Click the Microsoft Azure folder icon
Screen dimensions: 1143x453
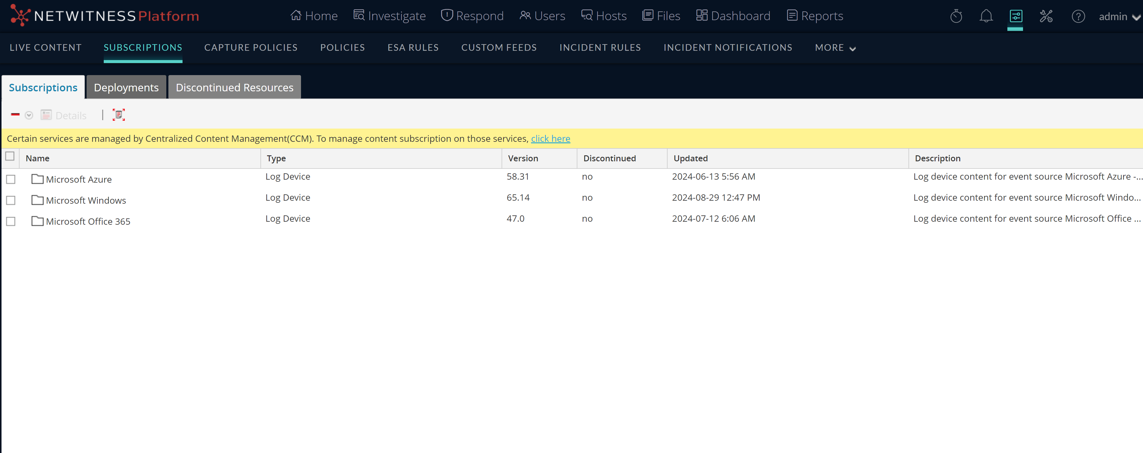pos(37,179)
